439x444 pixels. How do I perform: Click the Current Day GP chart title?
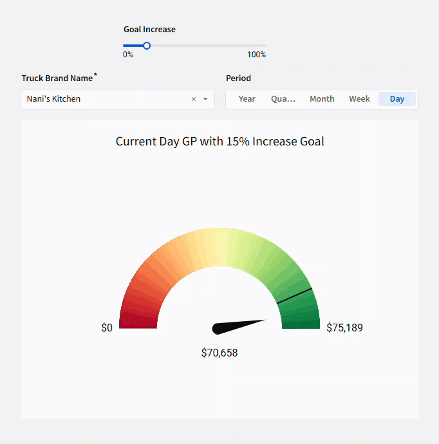coord(219,142)
